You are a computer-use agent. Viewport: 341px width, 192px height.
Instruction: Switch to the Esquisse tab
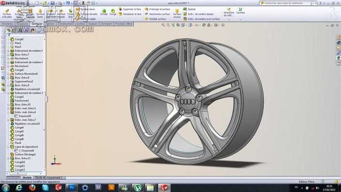click(22, 24)
